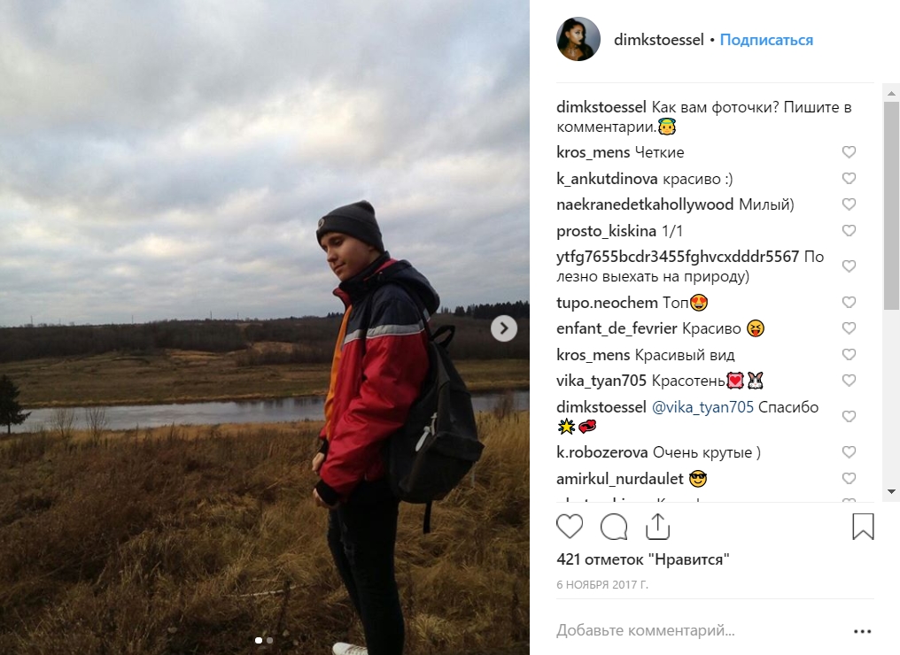Share the post via the upload icon
This screenshot has width=900, height=655.
(x=658, y=526)
